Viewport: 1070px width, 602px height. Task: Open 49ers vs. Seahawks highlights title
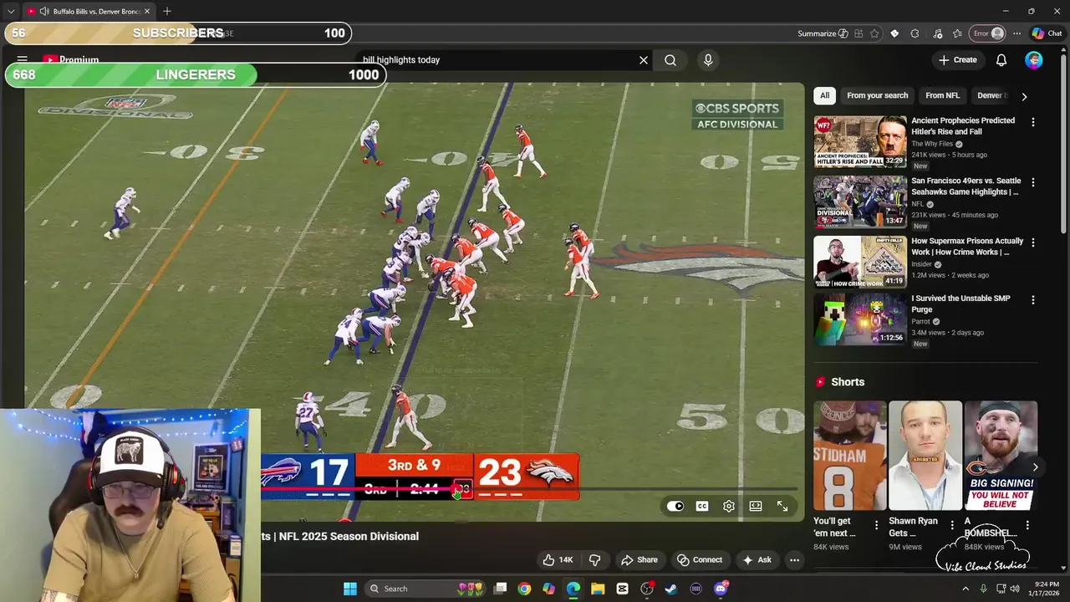click(x=966, y=186)
